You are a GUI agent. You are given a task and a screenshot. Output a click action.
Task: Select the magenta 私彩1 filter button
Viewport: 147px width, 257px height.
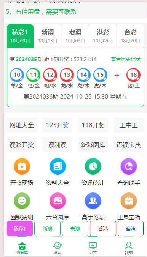click(x=20, y=228)
